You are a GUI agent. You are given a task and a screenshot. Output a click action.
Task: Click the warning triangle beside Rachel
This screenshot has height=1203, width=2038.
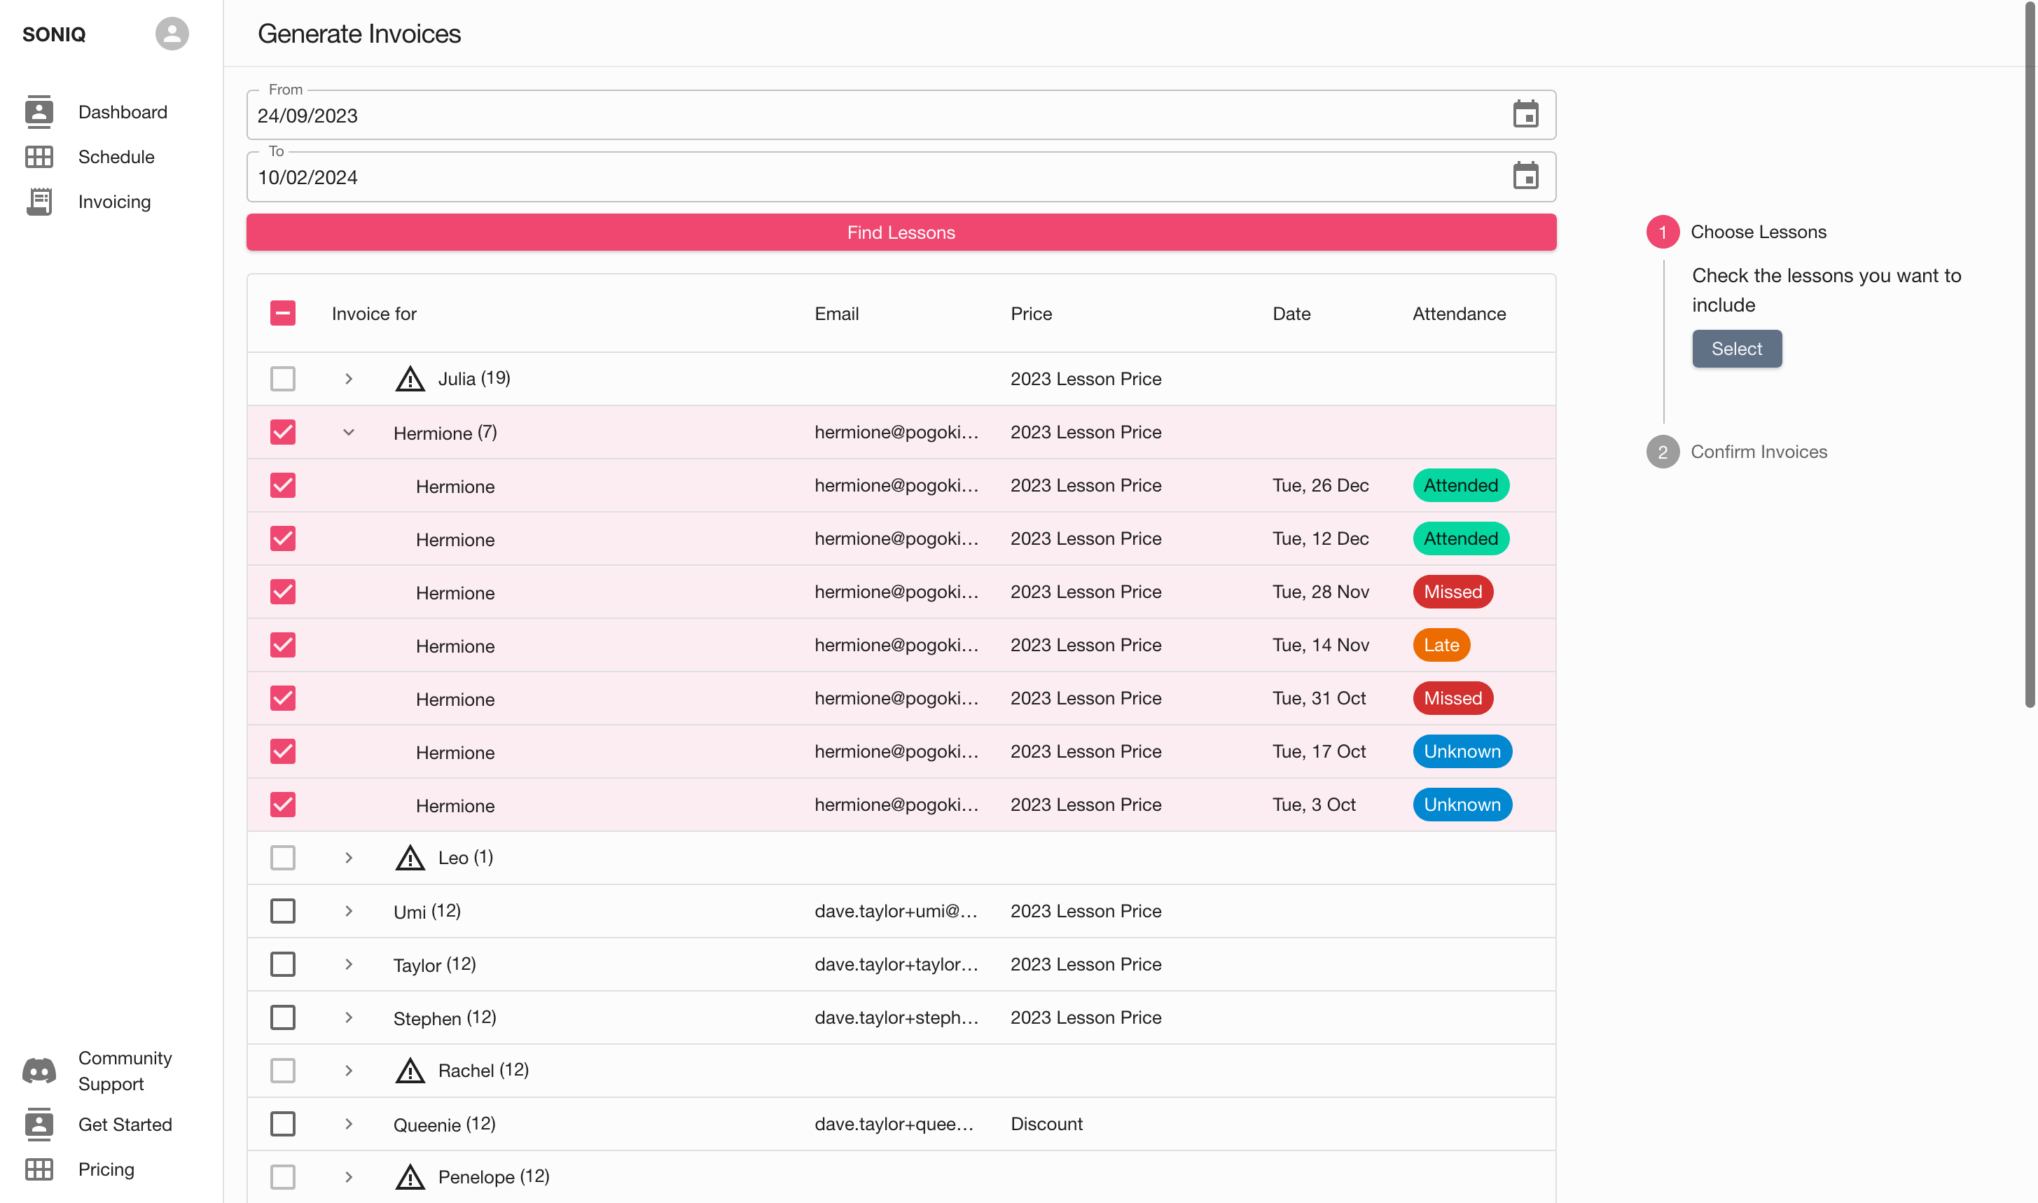click(x=410, y=1070)
